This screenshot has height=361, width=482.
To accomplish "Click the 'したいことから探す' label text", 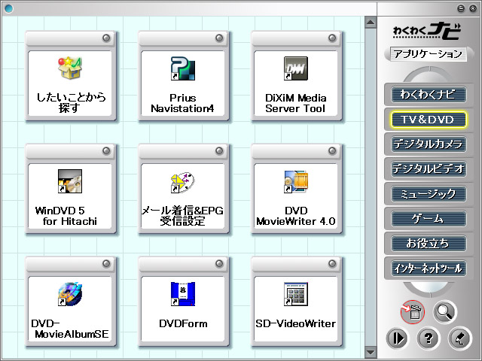I will (71, 102).
